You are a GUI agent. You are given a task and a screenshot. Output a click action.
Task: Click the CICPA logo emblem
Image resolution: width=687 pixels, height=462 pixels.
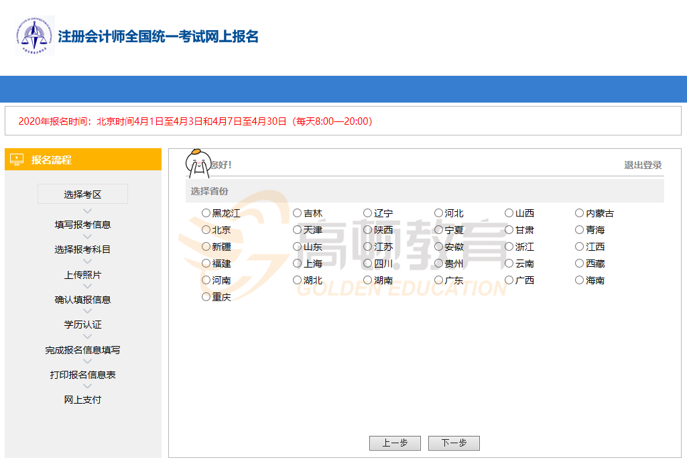(x=35, y=36)
